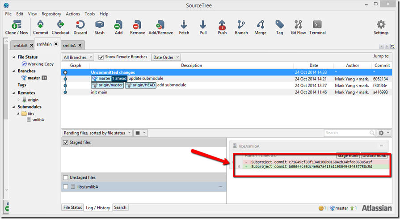Click the Discard hunk button

pyautogui.click(x=374, y=156)
